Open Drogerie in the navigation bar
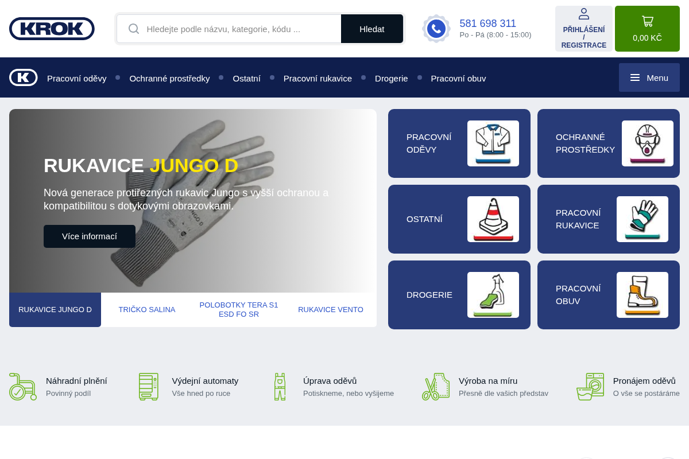The height and width of the screenshot is (459, 689). (392, 78)
